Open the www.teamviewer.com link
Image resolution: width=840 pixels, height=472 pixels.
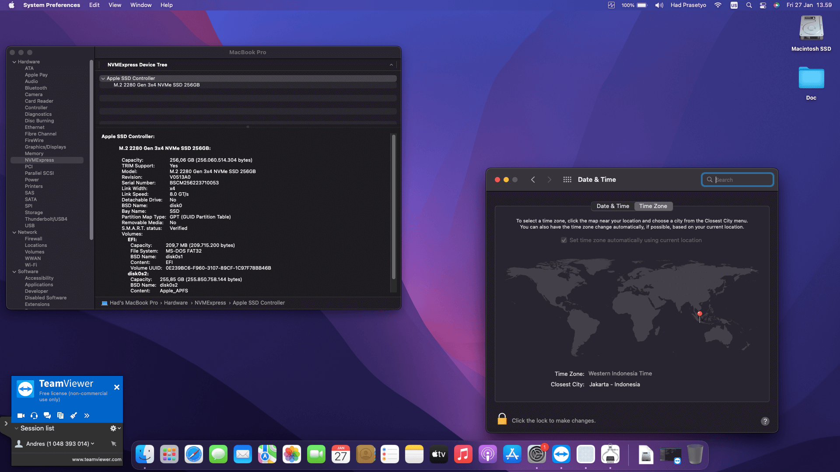(97, 459)
